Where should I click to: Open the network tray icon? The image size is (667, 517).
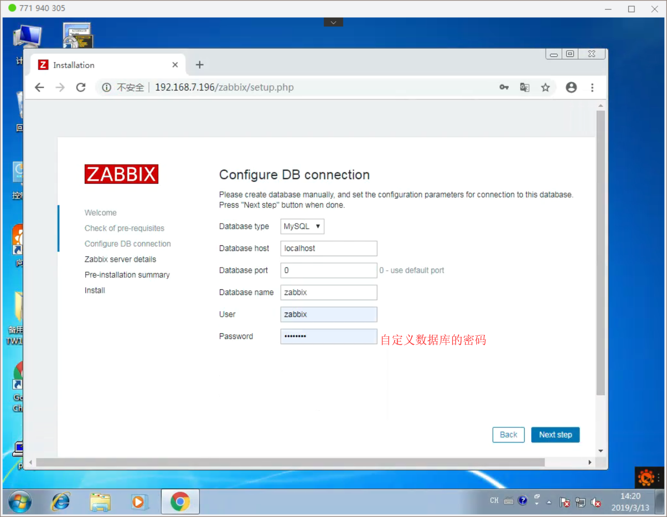[580, 502]
